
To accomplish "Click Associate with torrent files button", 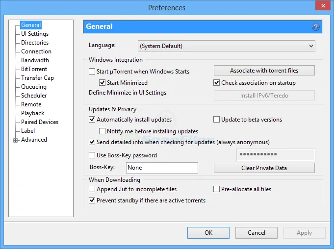I will click(264, 71).
